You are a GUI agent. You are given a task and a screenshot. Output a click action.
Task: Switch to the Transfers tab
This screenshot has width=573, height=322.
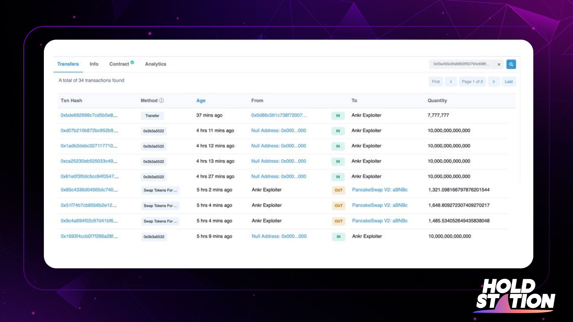(x=68, y=64)
